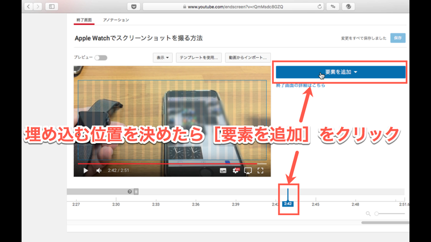Click the 2:27 mark on timeline

pos(76,204)
